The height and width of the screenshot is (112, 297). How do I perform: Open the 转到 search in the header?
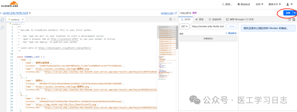[x=227, y=4]
